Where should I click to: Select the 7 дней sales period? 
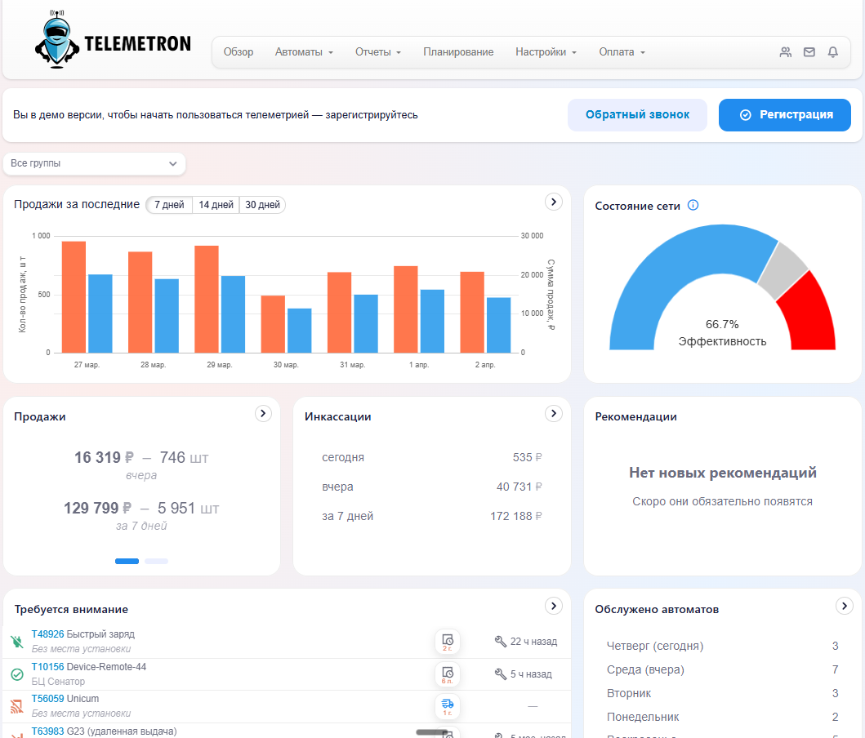tap(169, 205)
